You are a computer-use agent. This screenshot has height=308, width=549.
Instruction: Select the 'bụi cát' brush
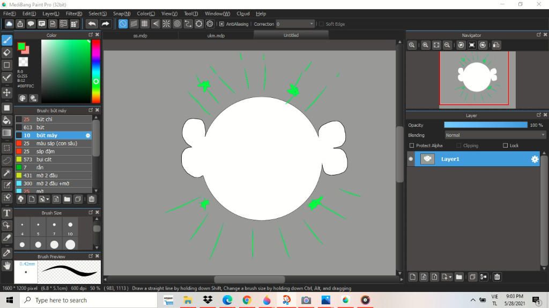54,159
